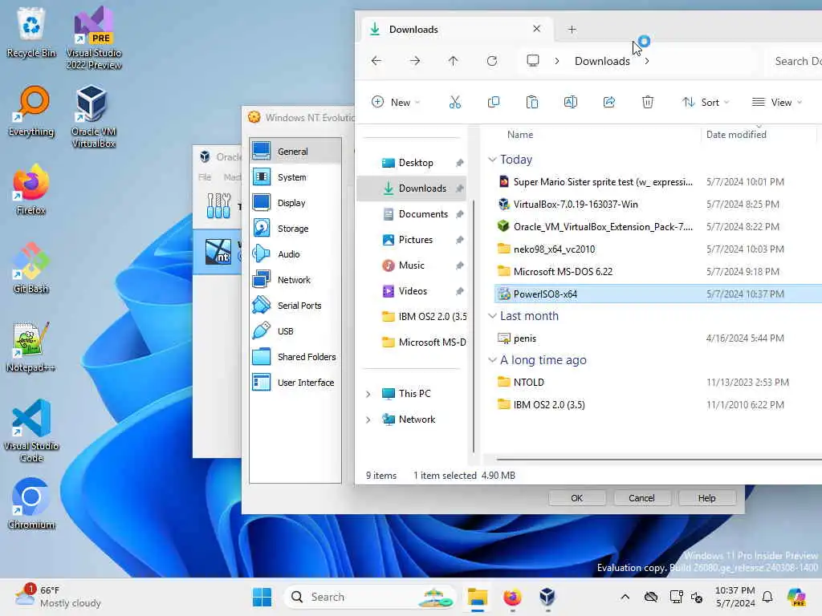Image resolution: width=822 pixels, height=616 pixels.
Task: Show hidden system tray icons
Action: 625,597
